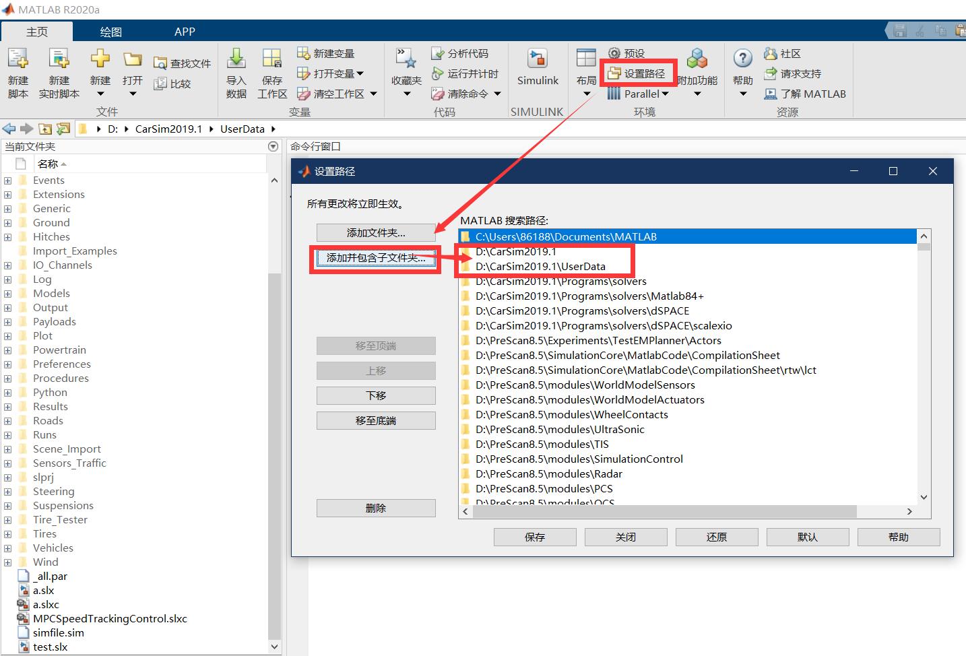
Task: Switch to the Home (主页) tab
Action: point(37,32)
